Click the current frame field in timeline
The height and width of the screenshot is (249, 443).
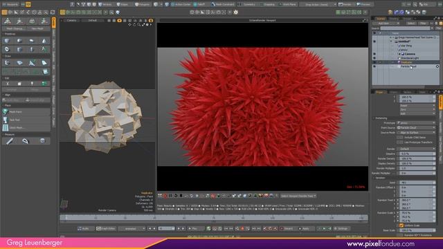pos(166,228)
